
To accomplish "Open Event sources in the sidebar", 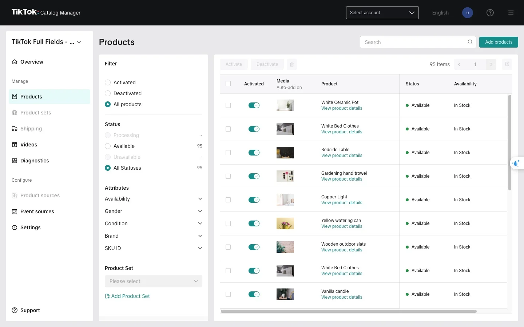I will pos(49,211).
